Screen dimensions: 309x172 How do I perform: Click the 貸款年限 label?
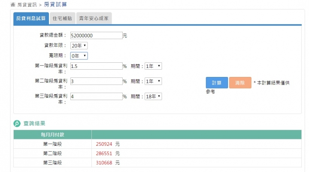(x=55, y=46)
